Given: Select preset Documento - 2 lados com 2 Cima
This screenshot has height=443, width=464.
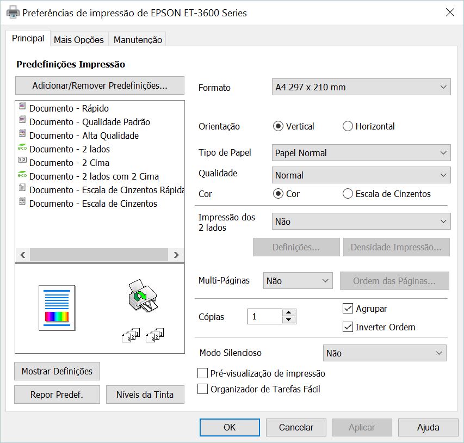Looking at the screenshot, I should [x=94, y=176].
